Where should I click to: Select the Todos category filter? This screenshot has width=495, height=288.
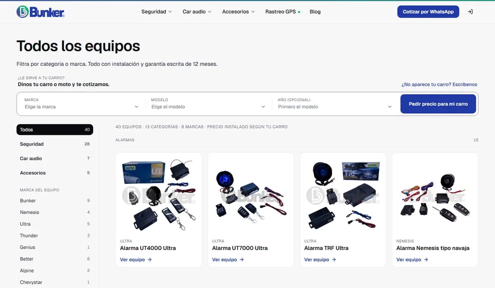55,130
